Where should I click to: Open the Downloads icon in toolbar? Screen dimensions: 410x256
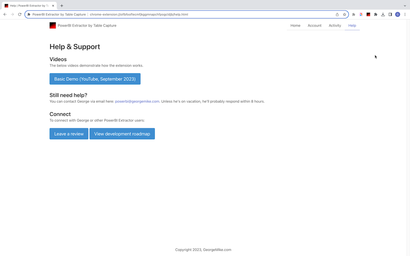tap(383, 14)
